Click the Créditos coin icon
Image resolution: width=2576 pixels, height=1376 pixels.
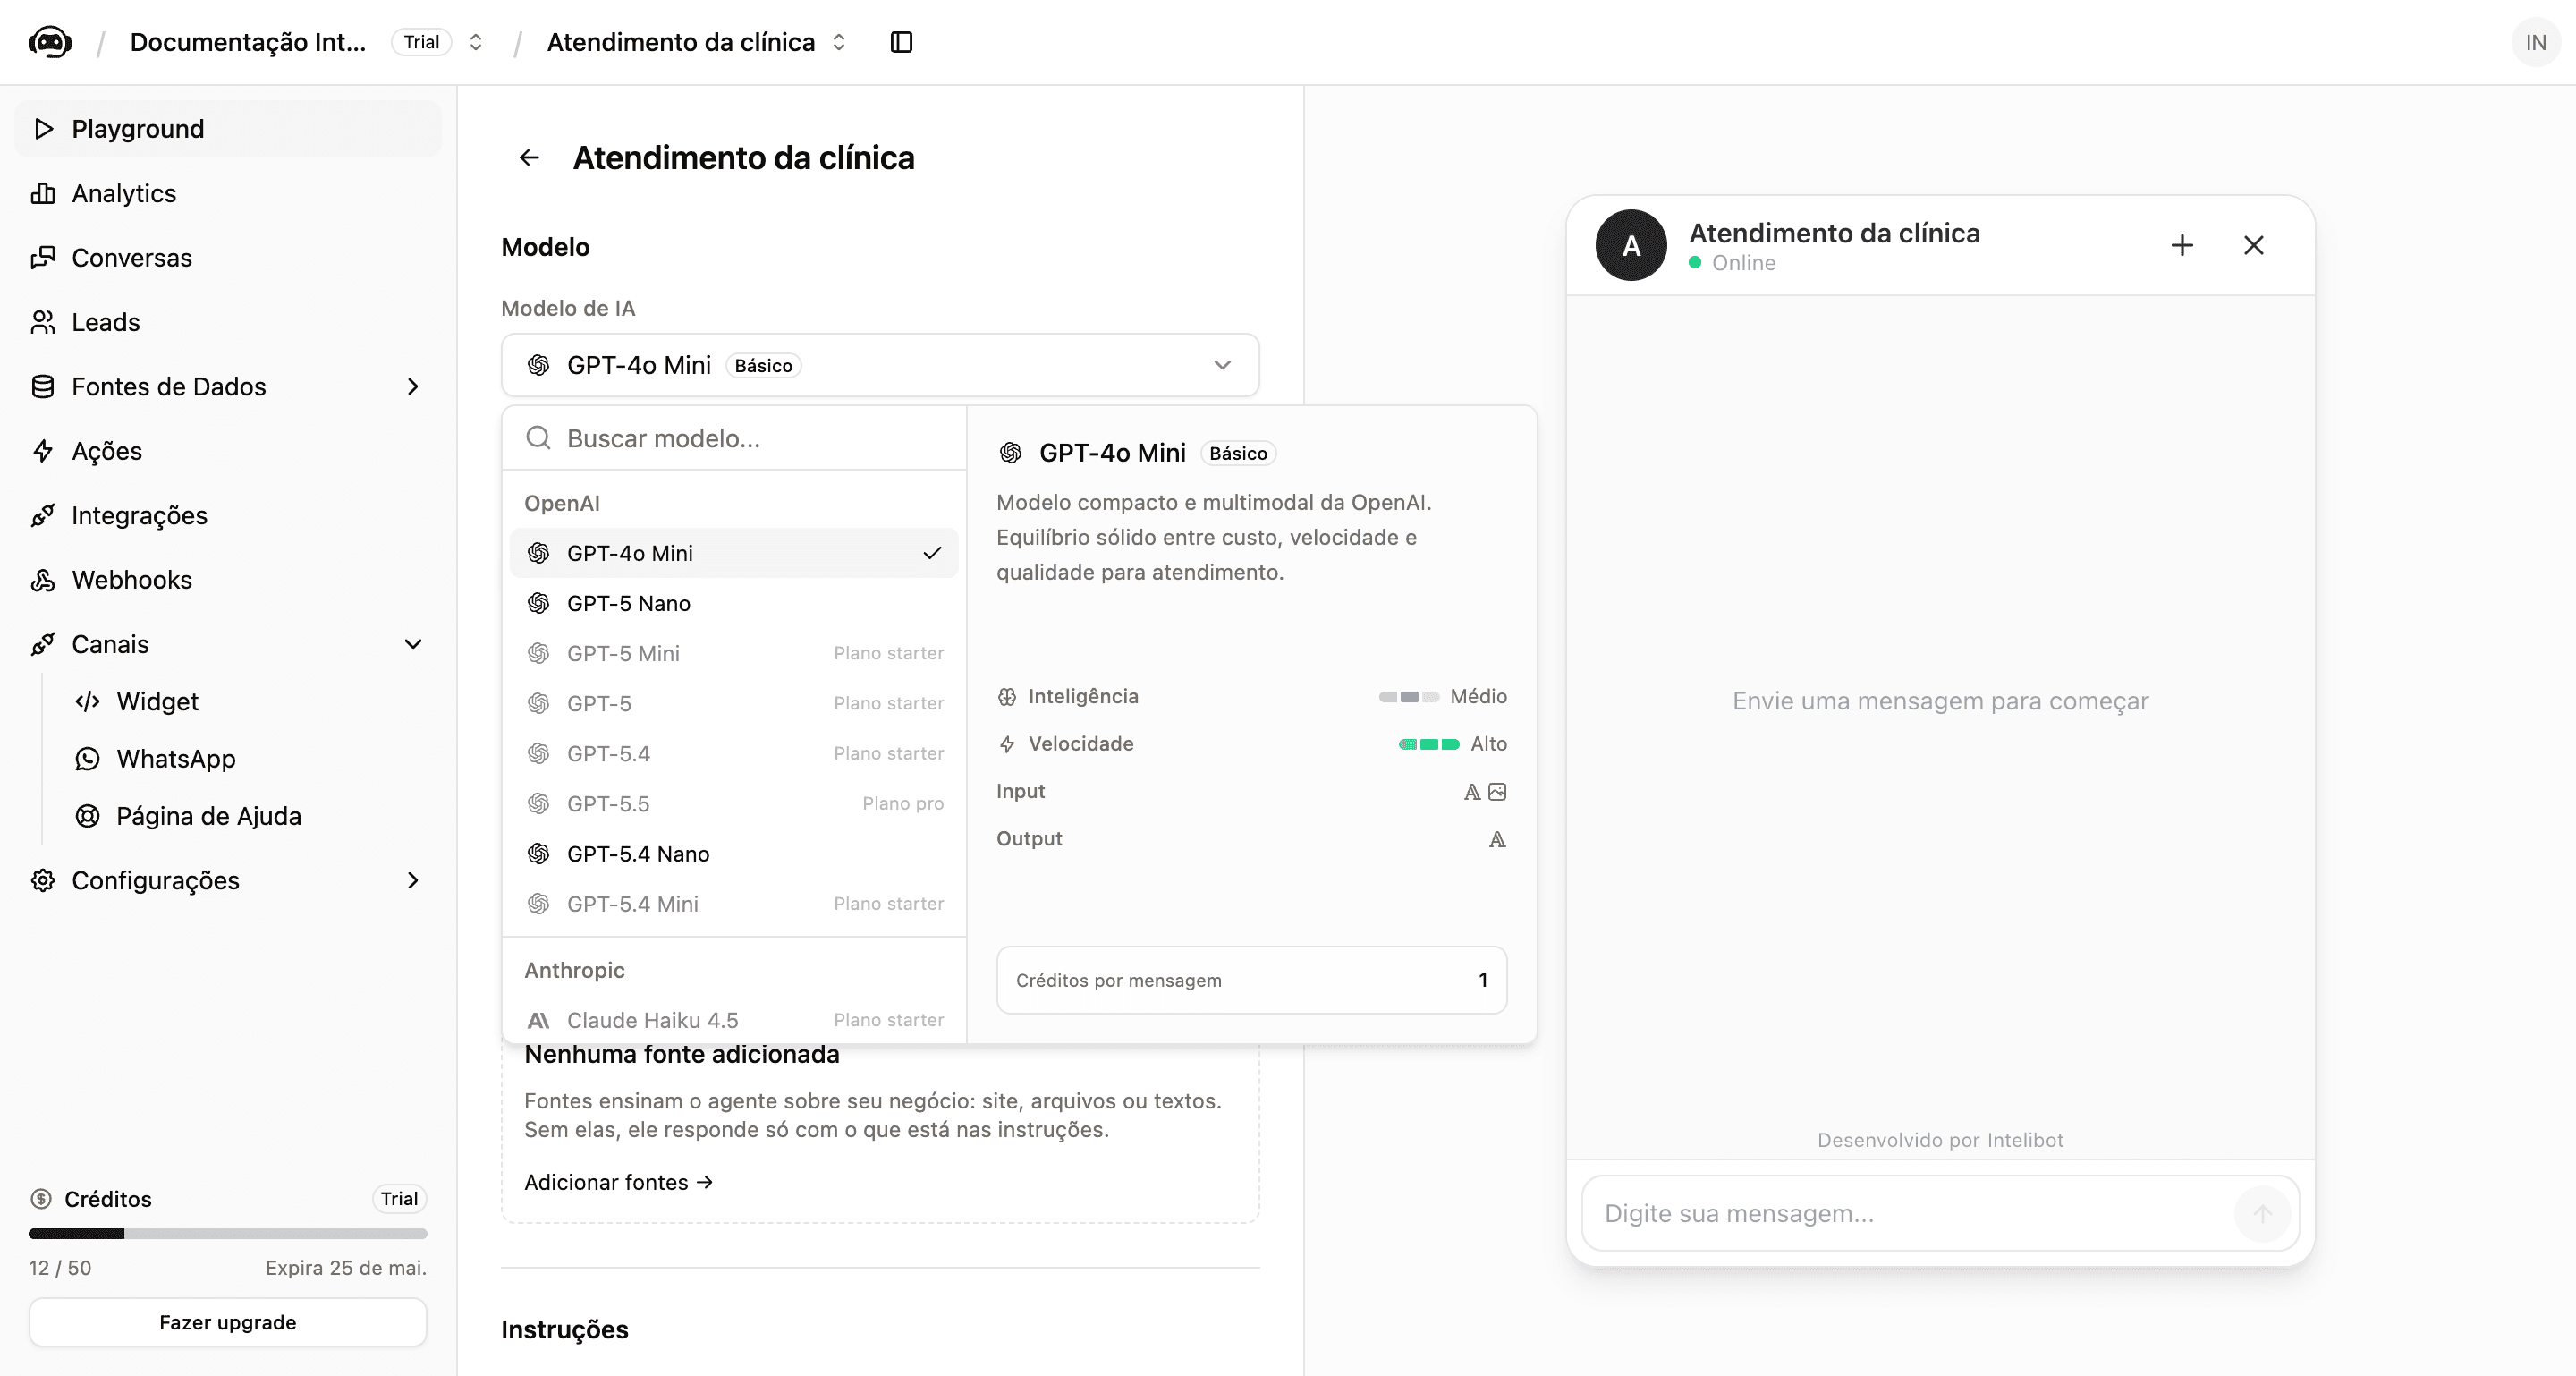41,1199
